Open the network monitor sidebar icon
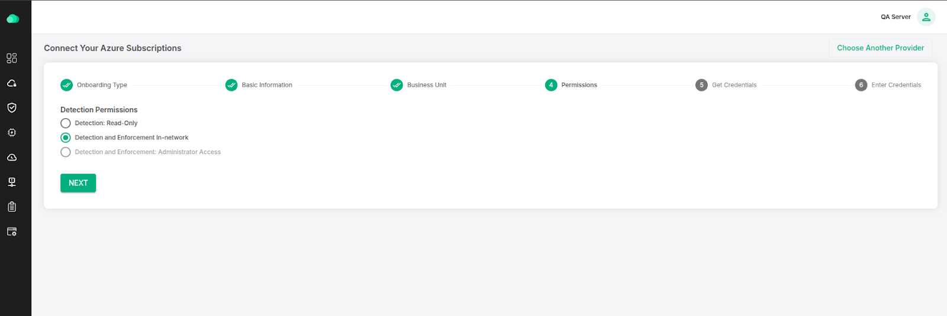This screenshot has height=316, width=947. (x=12, y=182)
